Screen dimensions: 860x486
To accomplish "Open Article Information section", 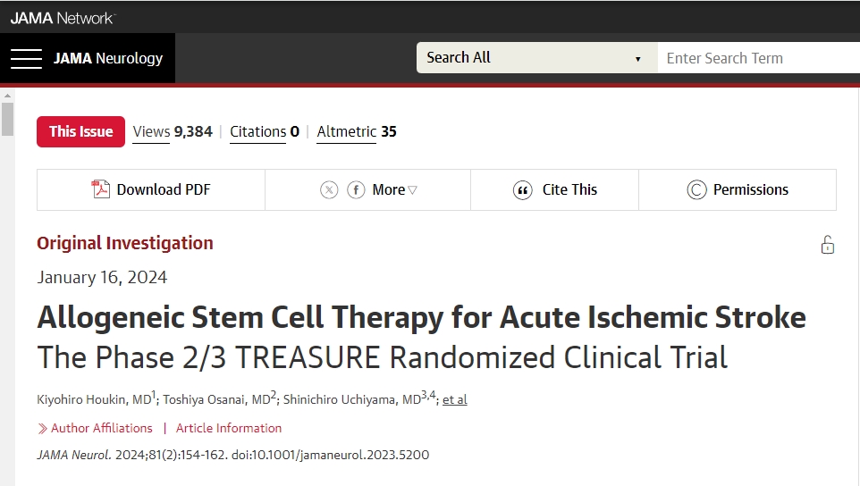I will [229, 428].
